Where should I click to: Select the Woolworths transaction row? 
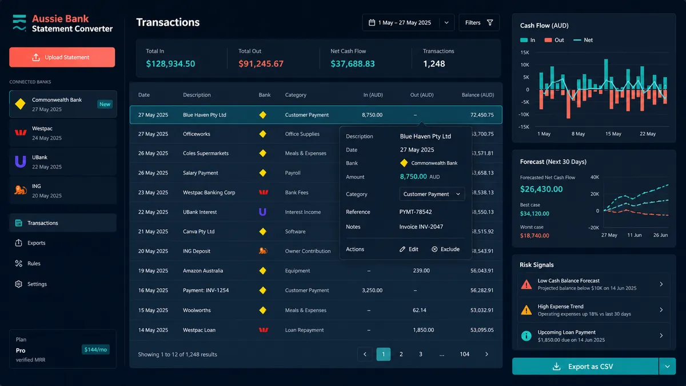[316, 310]
